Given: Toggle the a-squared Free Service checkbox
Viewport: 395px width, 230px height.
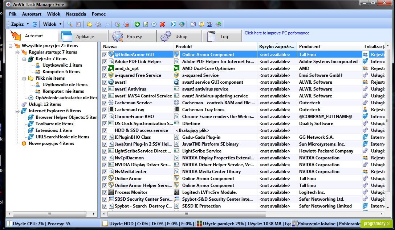Looking at the screenshot, I should coord(105,75).
